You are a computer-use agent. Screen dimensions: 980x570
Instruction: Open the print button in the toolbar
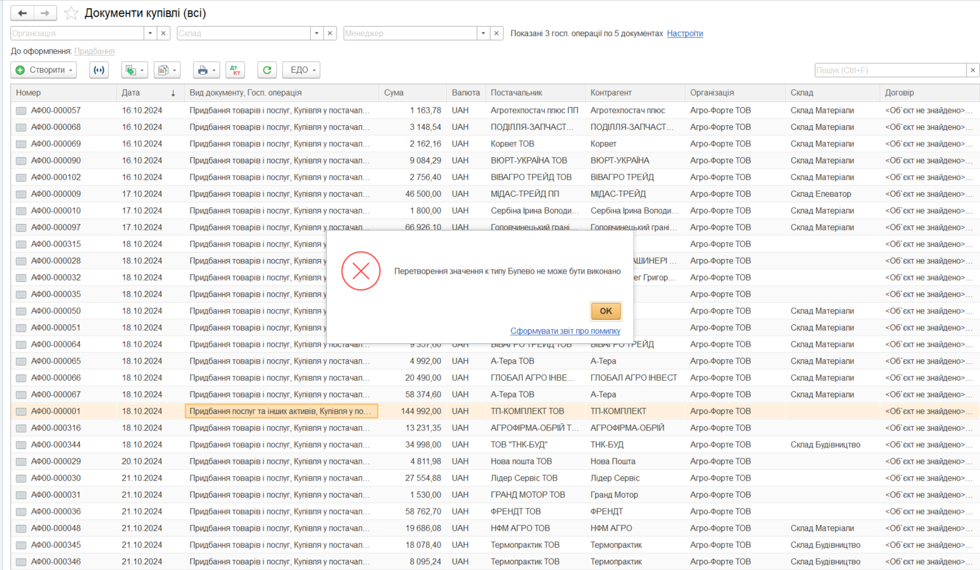pos(206,70)
